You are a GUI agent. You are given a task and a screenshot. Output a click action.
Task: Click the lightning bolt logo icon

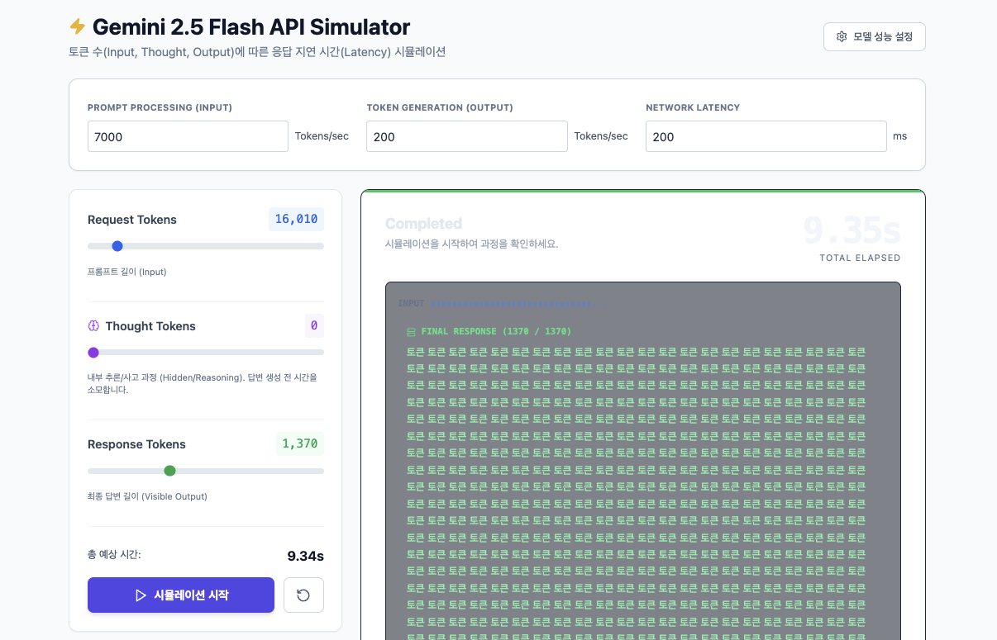pyautogui.click(x=77, y=27)
